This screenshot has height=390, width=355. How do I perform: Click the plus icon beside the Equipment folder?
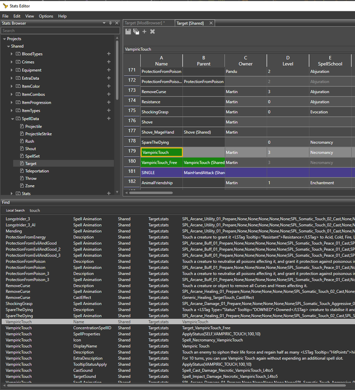click(x=109, y=70)
